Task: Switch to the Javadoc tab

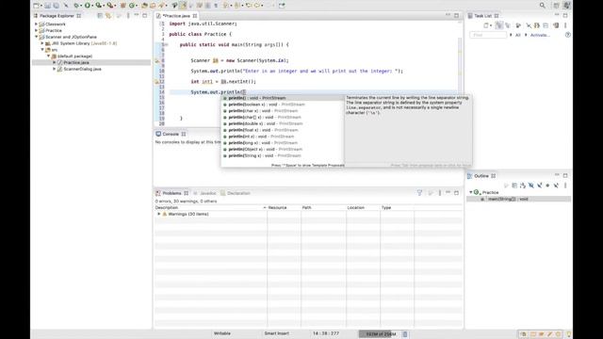Action: 207,193
